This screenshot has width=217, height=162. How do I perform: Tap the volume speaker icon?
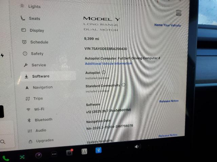point(137,146)
